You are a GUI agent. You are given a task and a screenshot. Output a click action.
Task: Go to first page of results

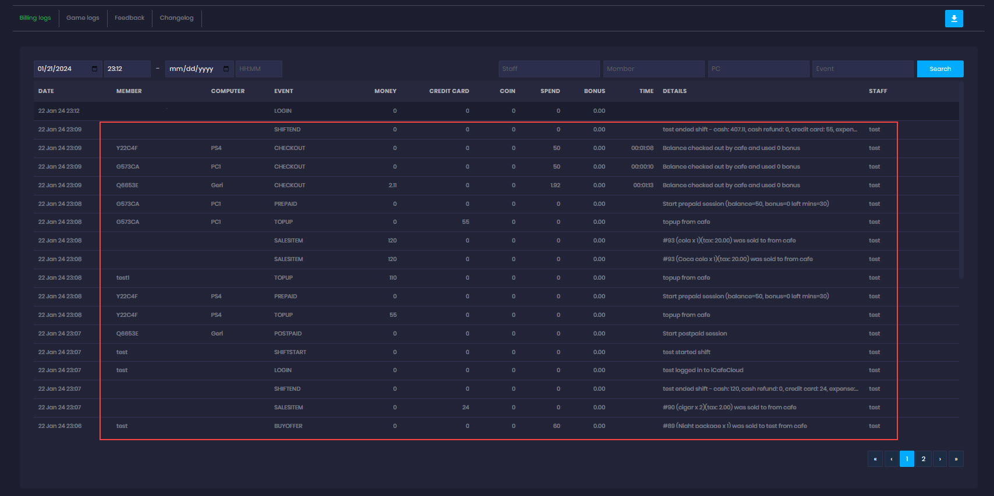875,459
